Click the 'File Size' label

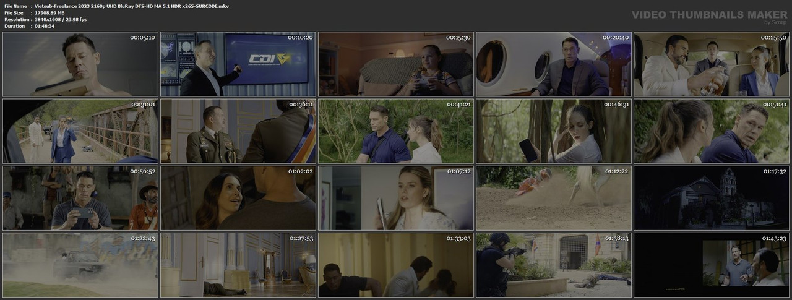click(x=14, y=12)
